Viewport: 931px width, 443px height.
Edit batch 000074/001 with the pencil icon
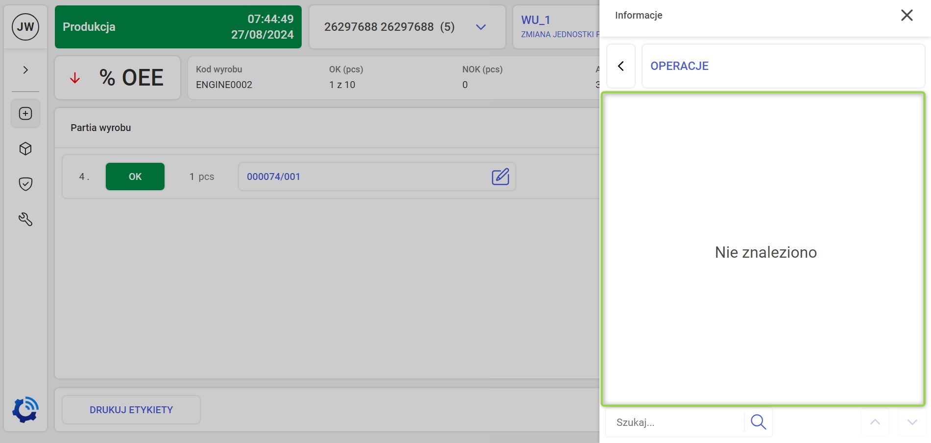click(501, 177)
